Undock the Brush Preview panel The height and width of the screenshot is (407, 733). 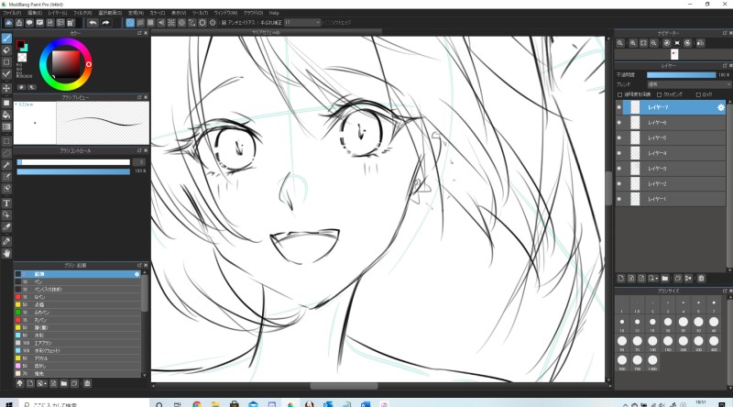[x=139, y=97]
